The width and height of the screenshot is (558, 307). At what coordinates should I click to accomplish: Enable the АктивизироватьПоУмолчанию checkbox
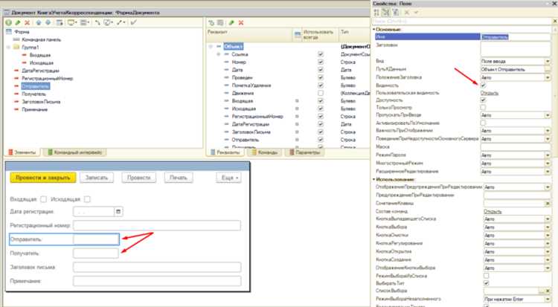tap(484, 123)
